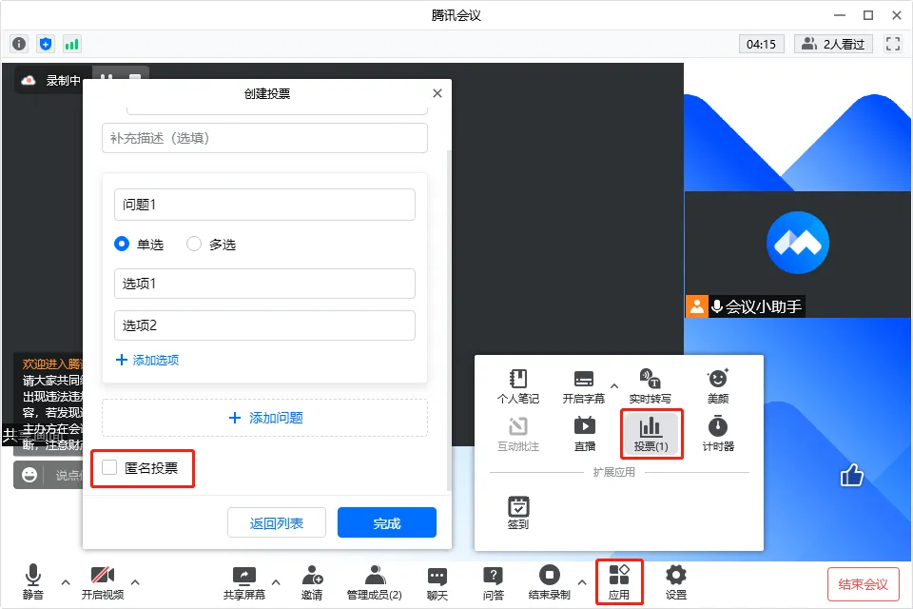Click the emoji smiley icon in chat
Image resolution: width=913 pixels, height=609 pixels.
(x=29, y=475)
